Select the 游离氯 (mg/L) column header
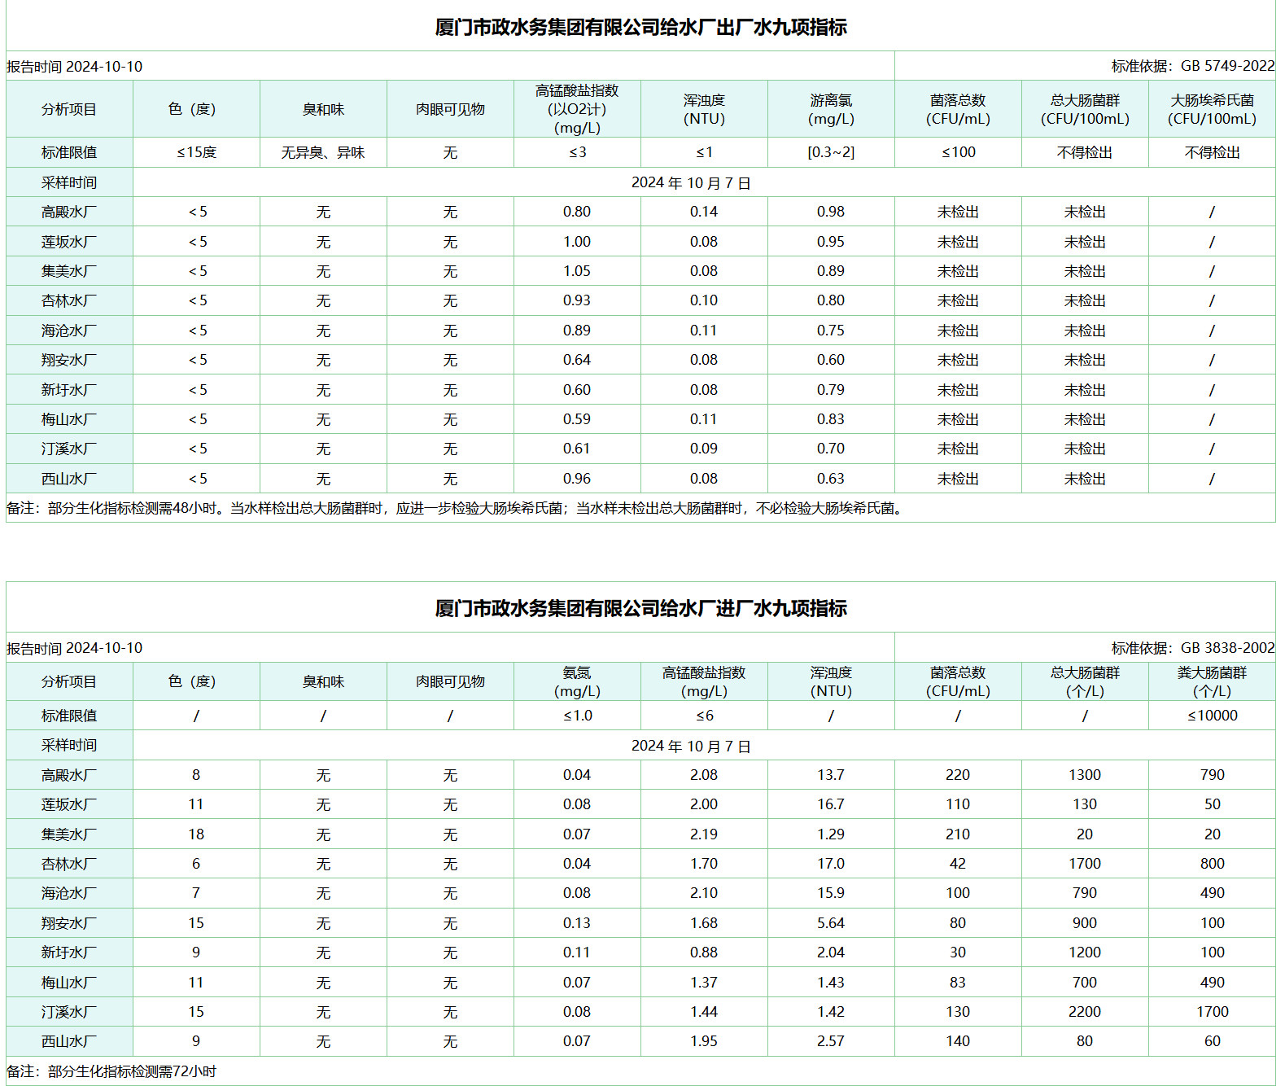Screen dimensions: 1285x1086 click(831, 109)
